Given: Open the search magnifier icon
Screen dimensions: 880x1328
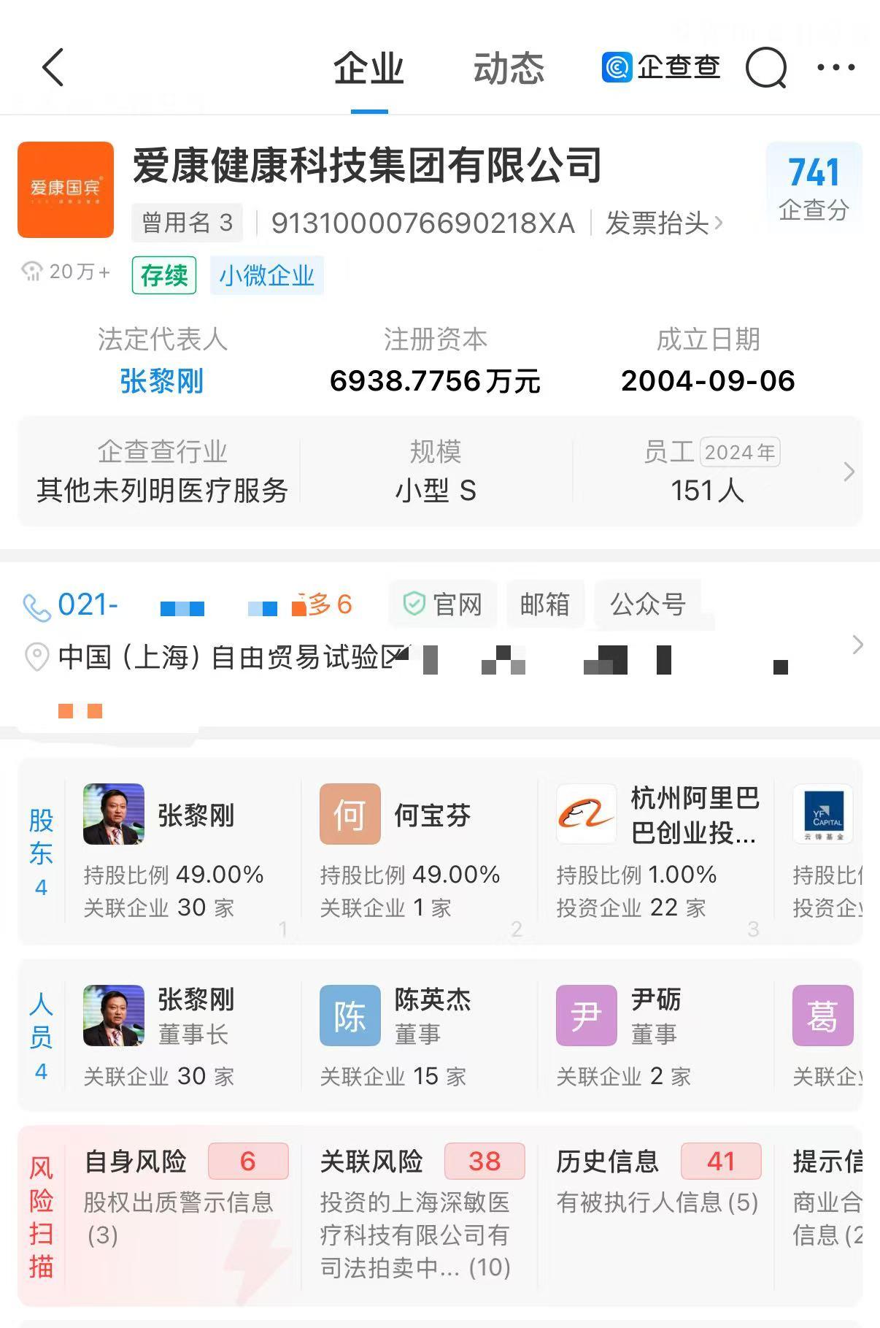Looking at the screenshot, I should click(766, 68).
